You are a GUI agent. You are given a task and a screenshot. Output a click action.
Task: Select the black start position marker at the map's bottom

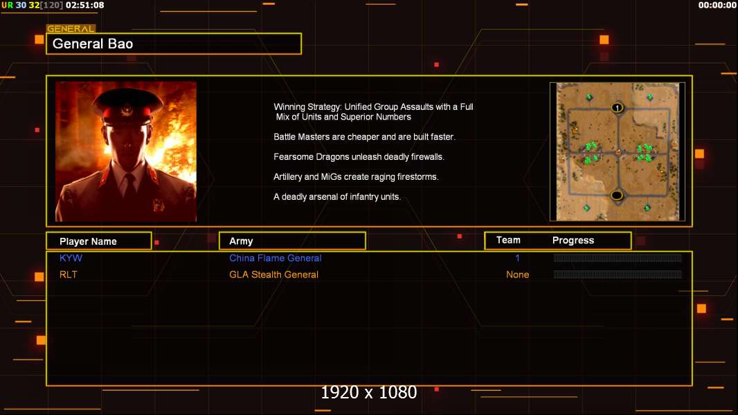tap(617, 195)
